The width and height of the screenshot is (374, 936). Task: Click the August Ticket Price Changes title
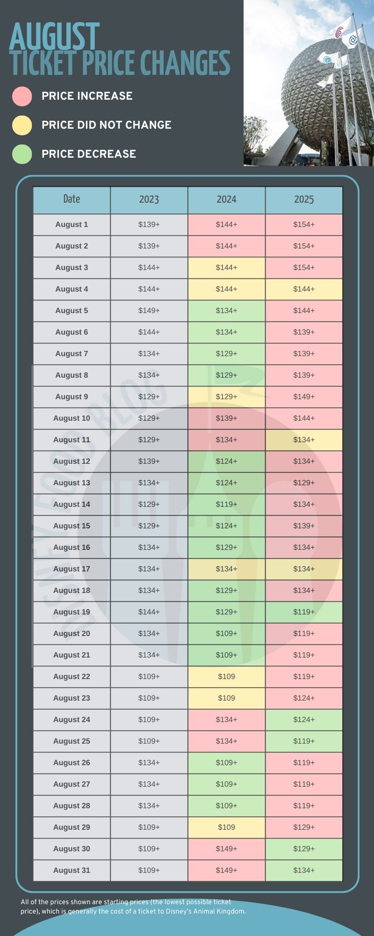(x=120, y=50)
